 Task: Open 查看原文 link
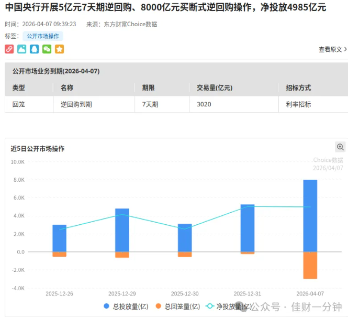click(x=332, y=49)
